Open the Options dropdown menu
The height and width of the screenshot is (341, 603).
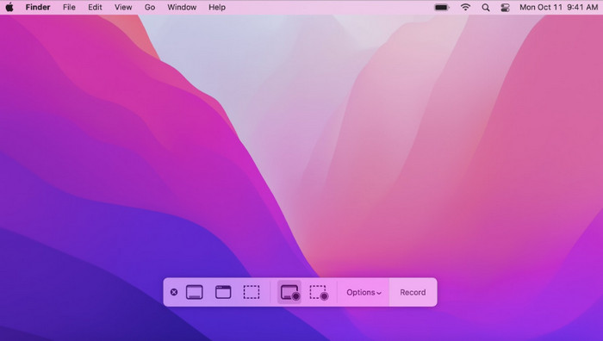pos(364,293)
